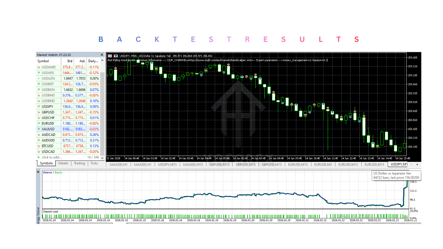Screen dimensions: 443x249
Task: Click the down arrow icon beside BTCUSD
Action: [38, 146]
